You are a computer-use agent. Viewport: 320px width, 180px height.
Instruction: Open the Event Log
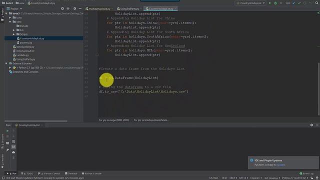click(306, 173)
